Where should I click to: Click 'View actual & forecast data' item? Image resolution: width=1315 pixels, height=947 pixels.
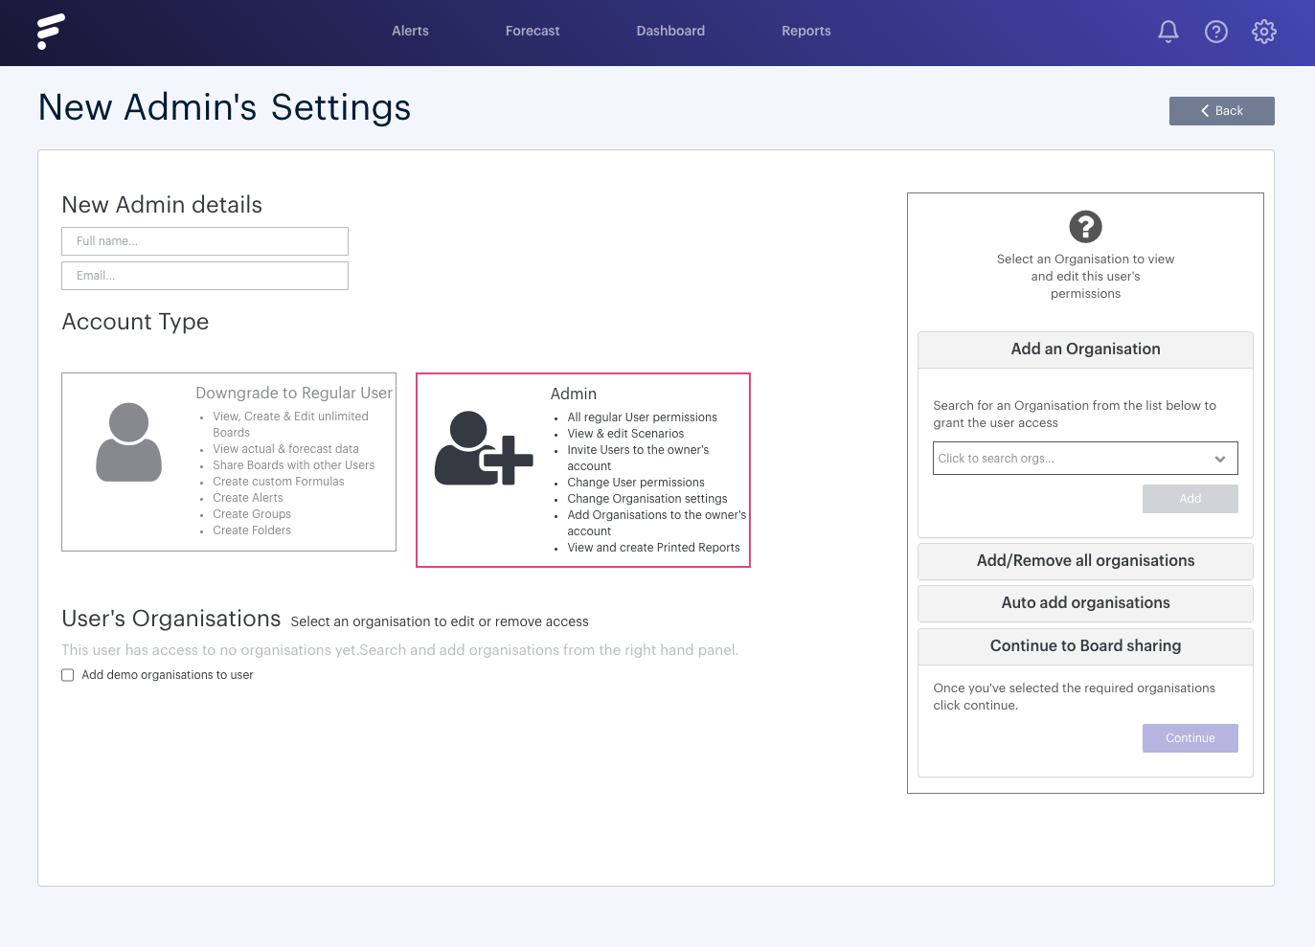pyautogui.click(x=285, y=449)
